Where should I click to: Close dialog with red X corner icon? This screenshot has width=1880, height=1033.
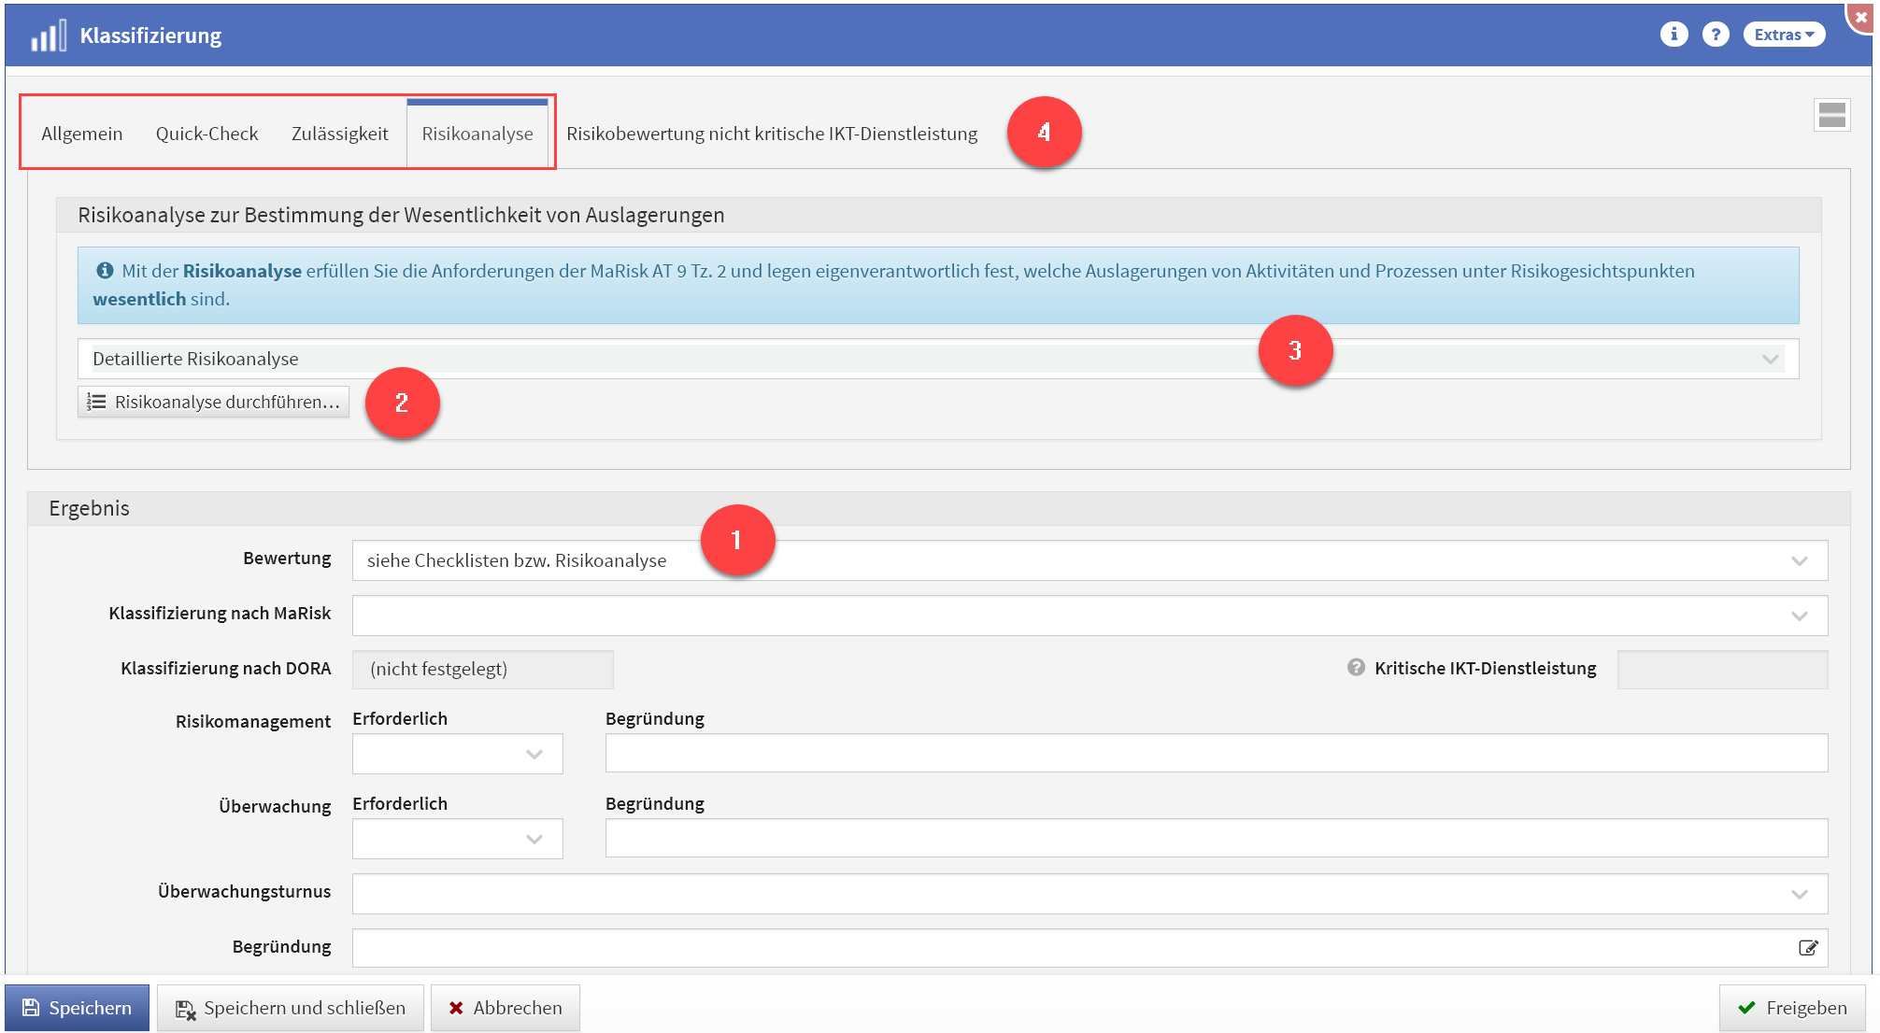1860,17
